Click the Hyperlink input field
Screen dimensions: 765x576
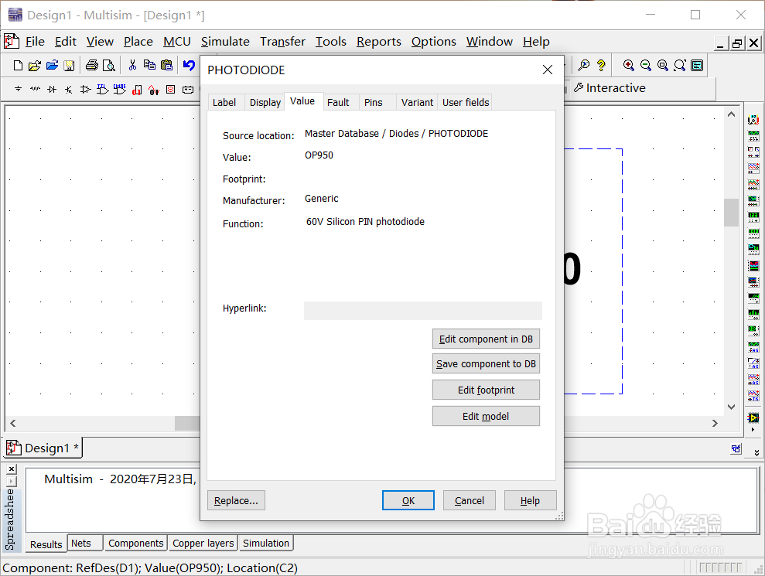tap(423, 311)
